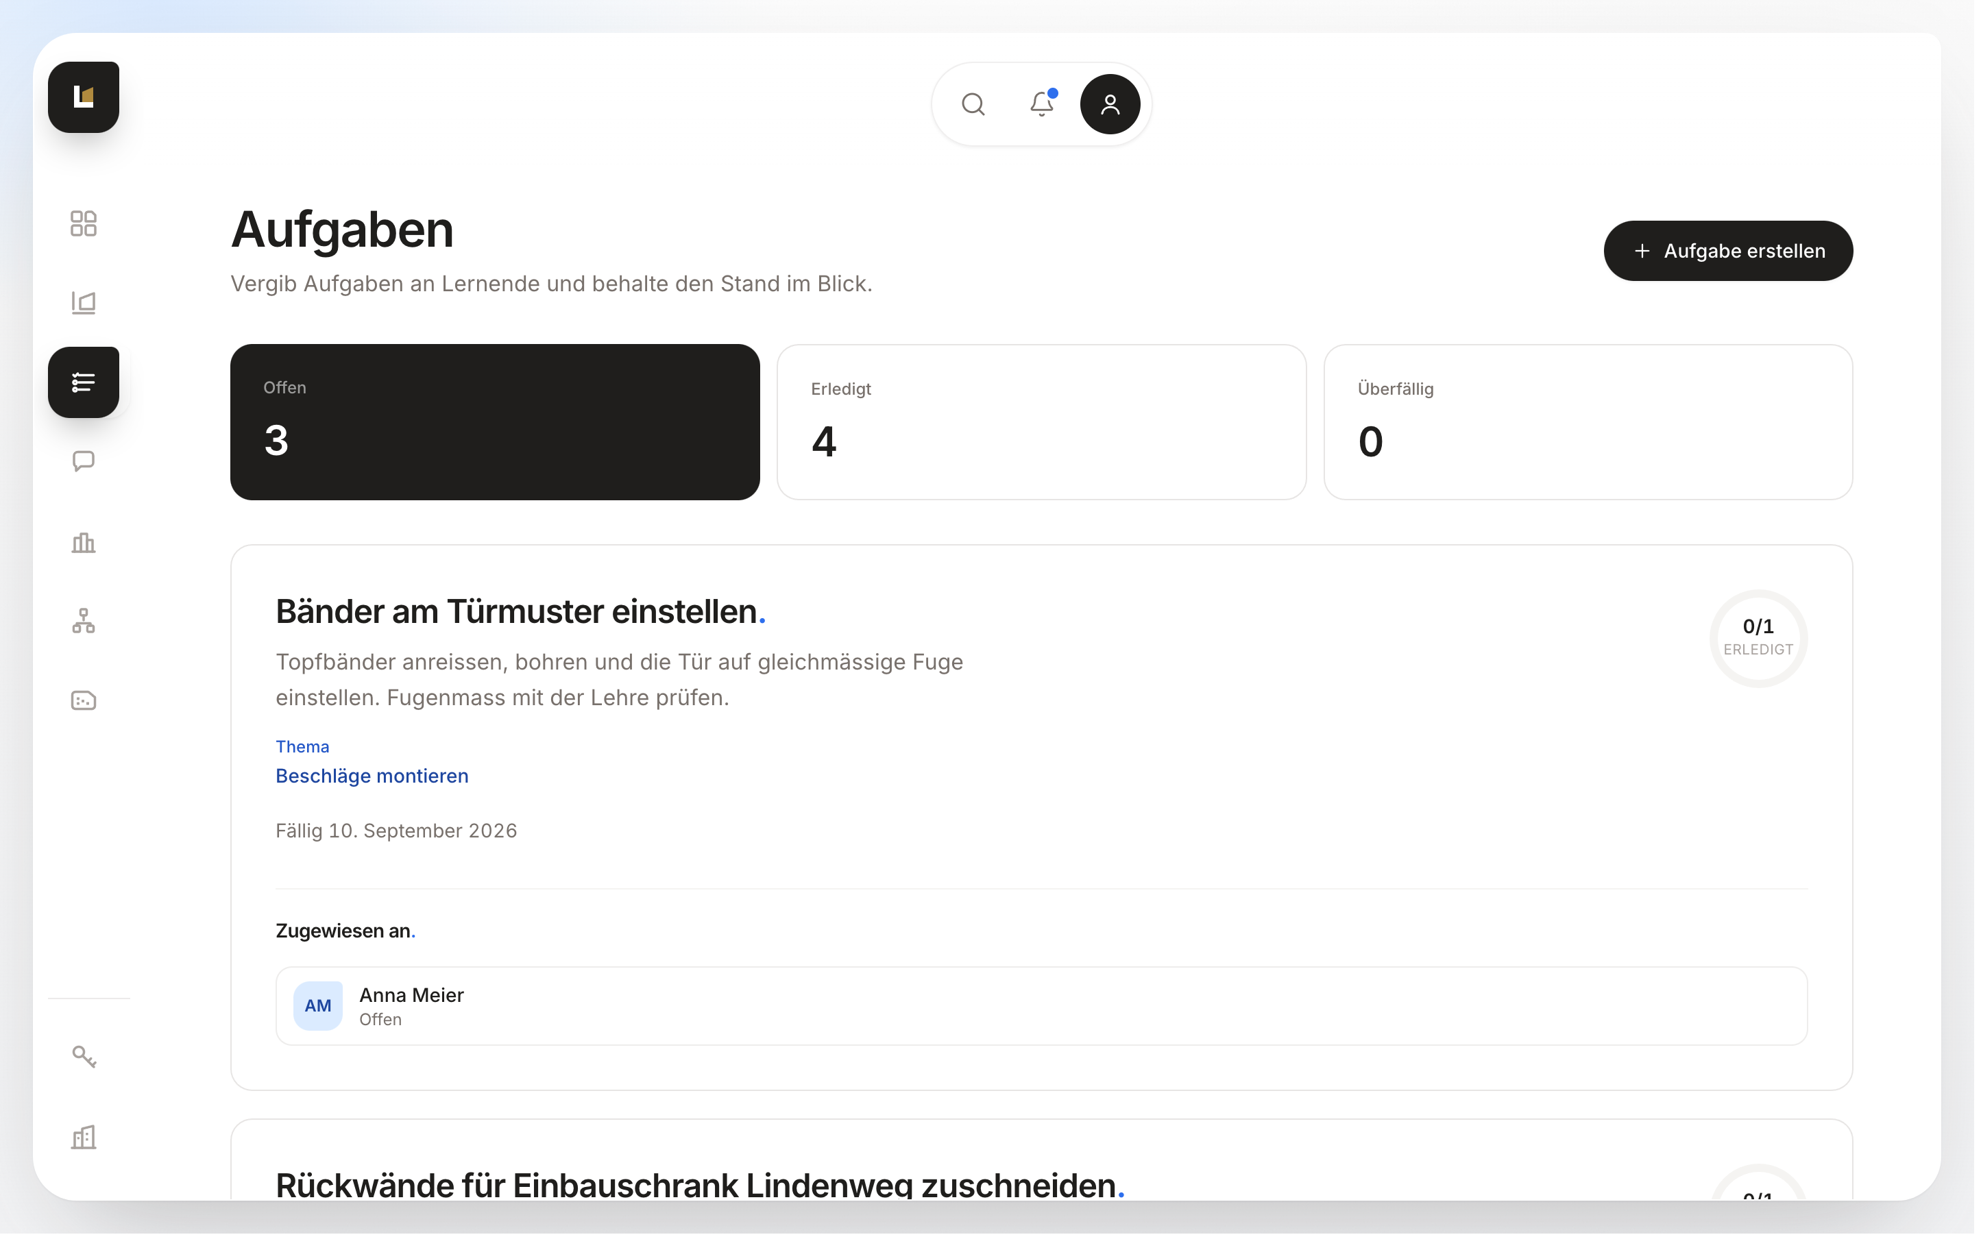Open the dashboard grid icon in sidebar
The image size is (1981, 1250).
(x=83, y=223)
